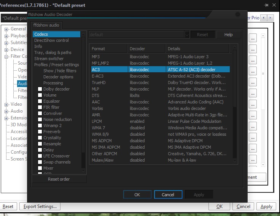Image resolution: width=280 pixels, height=216 pixels.
Task: Expand the Subtitles tree node in Preferences
Action: [x=6, y=43]
